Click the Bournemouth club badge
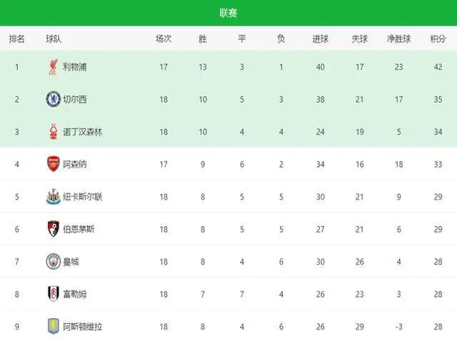 pyautogui.click(x=54, y=229)
